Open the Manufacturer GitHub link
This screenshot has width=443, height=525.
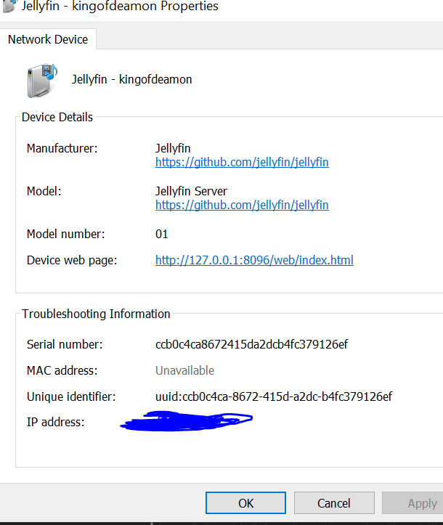(x=242, y=162)
